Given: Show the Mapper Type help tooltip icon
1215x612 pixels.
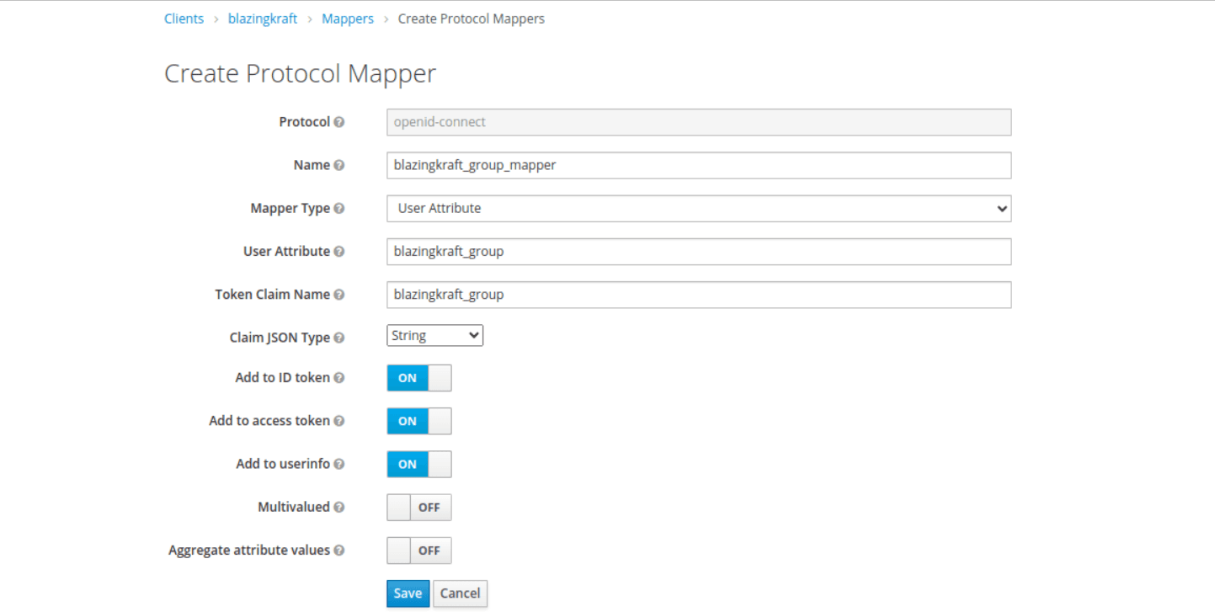Looking at the screenshot, I should point(338,209).
